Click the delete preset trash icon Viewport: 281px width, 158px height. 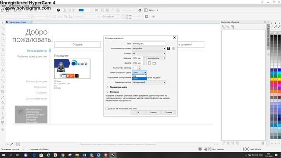point(173,48)
